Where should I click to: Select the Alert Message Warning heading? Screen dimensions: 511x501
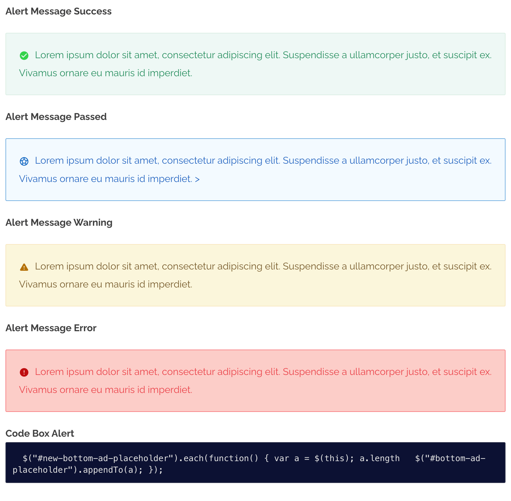pyautogui.click(x=59, y=223)
